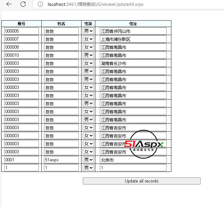This screenshot has width=224, height=207.
Task: Edit the account field of the last row valued 1
Action: (22, 168)
